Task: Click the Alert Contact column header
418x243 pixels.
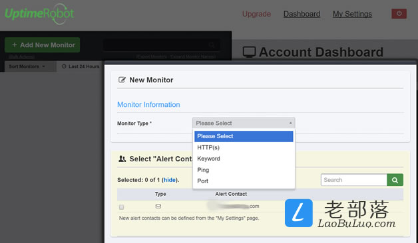Action: (x=231, y=194)
